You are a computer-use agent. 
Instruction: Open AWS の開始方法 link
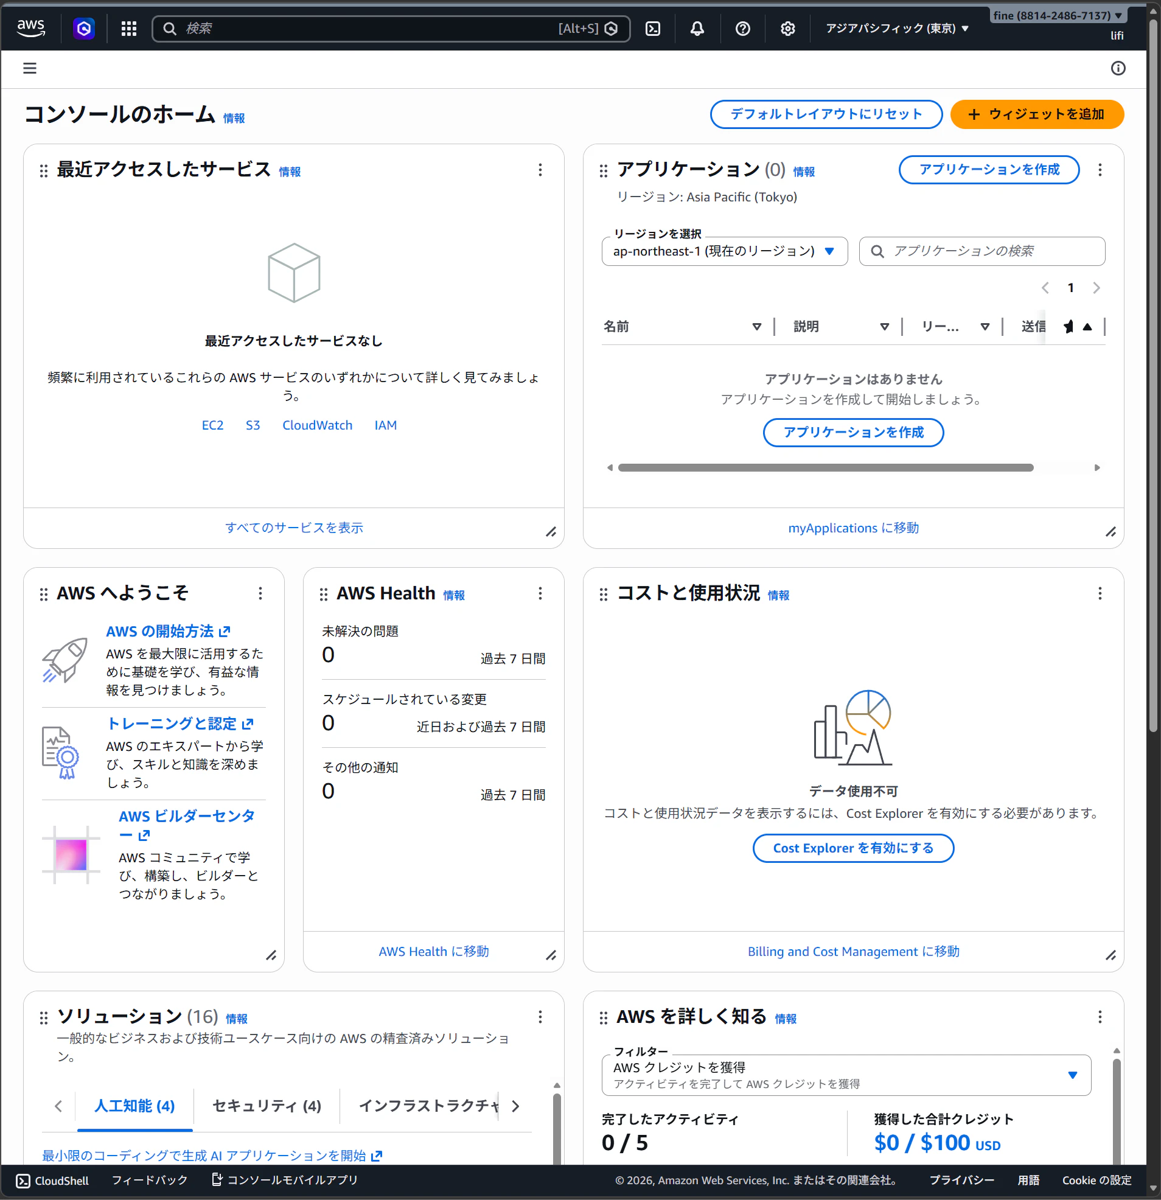pyautogui.click(x=169, y=631)
